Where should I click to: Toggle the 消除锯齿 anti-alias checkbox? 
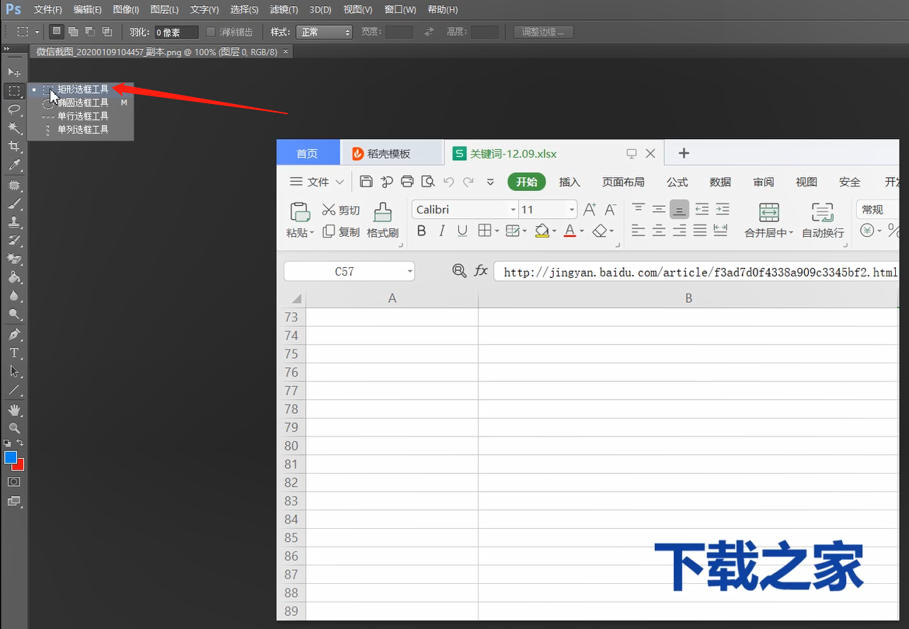pyautogui.click(x=211, y=32)
